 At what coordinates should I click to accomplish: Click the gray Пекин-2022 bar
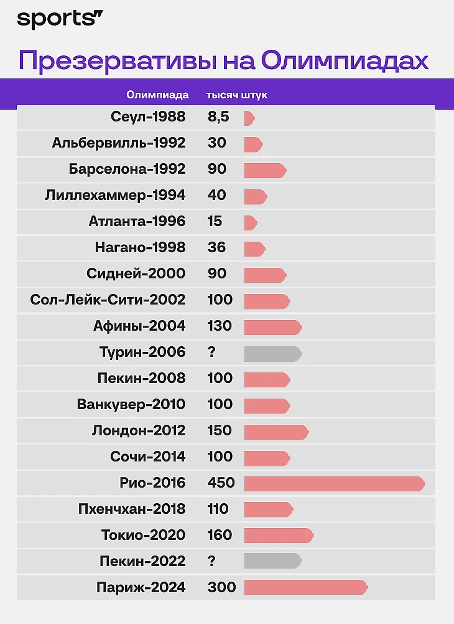pos(273,560)
